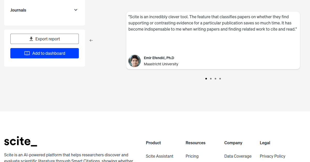Viewport: 310px width, 162px height.
Task: Click the scite_ logo in footer
Action: [21, 141]
